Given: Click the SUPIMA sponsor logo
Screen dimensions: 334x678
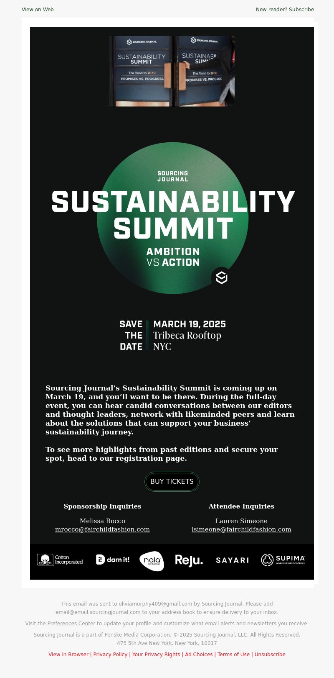Looking at the screenshot, I should pos(283,560).
